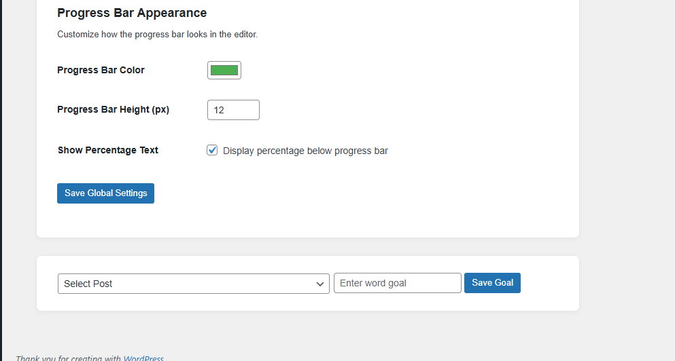The width and height of the screenshot is (675, 361).
Task: Click the value 12 in the height field
Action: pos(219,110)
